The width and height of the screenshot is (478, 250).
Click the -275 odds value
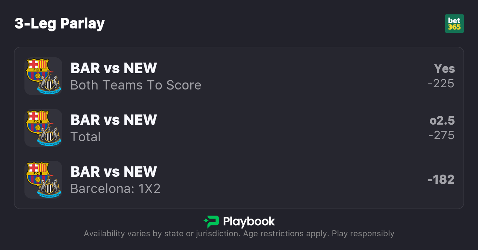click(441, 135)
